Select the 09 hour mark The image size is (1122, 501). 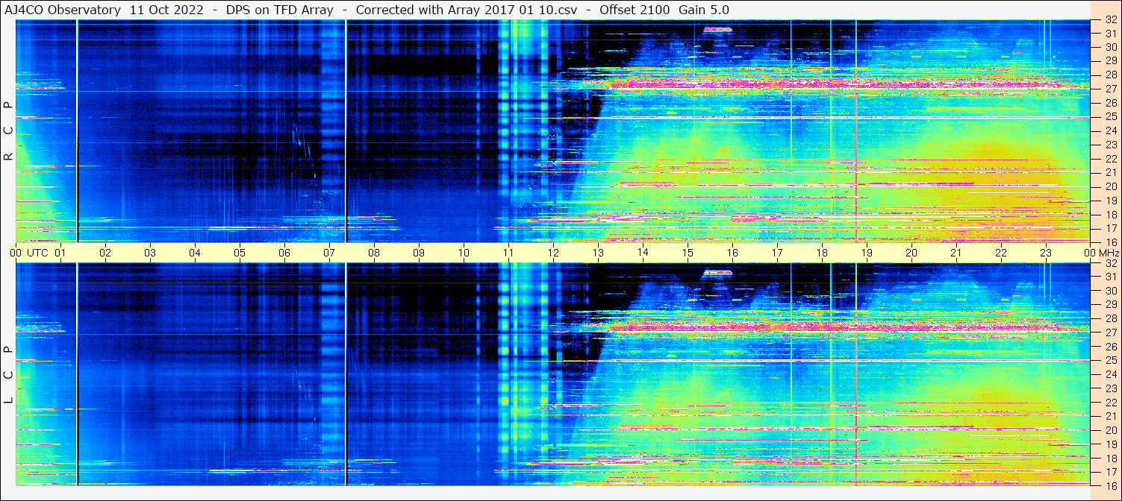coord(419,253)
